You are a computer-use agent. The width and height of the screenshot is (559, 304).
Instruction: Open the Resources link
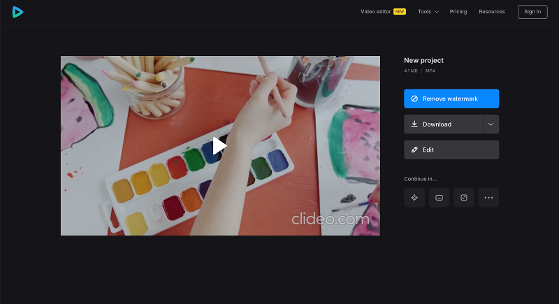pyautogui.click(x=492, y=12)
